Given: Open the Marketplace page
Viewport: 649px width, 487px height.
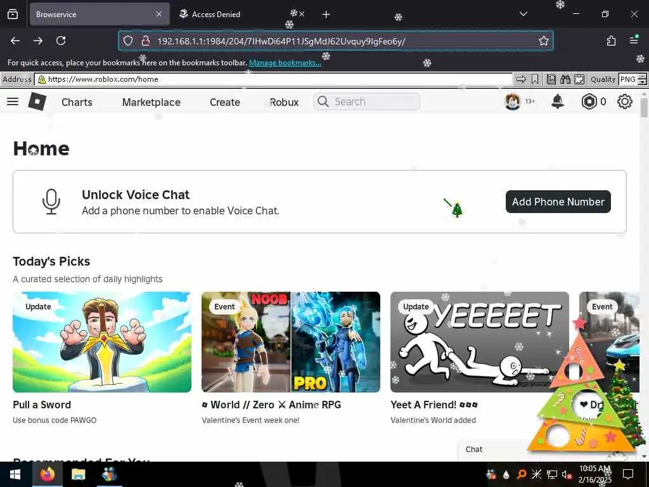Looking at the screenshot, I should coord(151,102).
